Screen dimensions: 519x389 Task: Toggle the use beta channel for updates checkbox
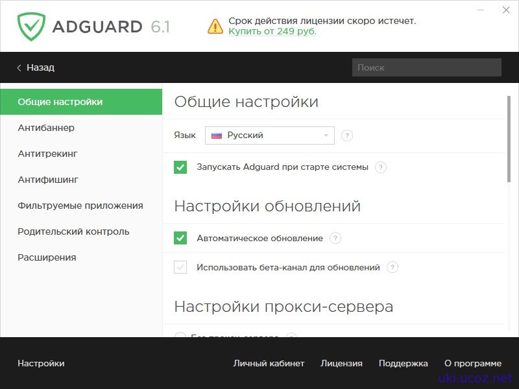(180, 267)
